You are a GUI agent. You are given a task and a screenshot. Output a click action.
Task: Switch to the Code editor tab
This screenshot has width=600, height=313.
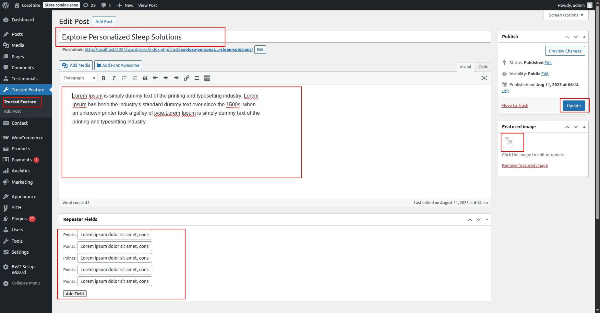coord(483,67)
